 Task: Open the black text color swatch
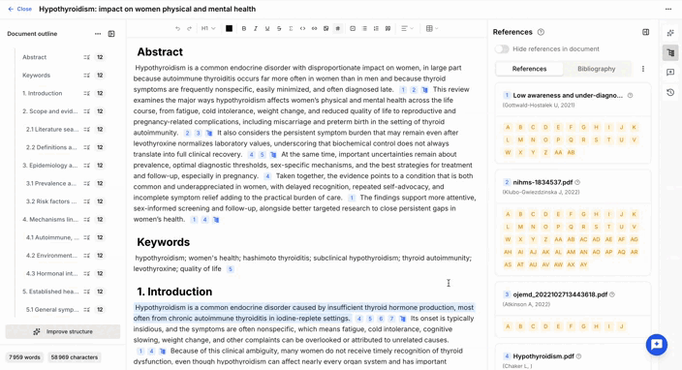(229, 29)
